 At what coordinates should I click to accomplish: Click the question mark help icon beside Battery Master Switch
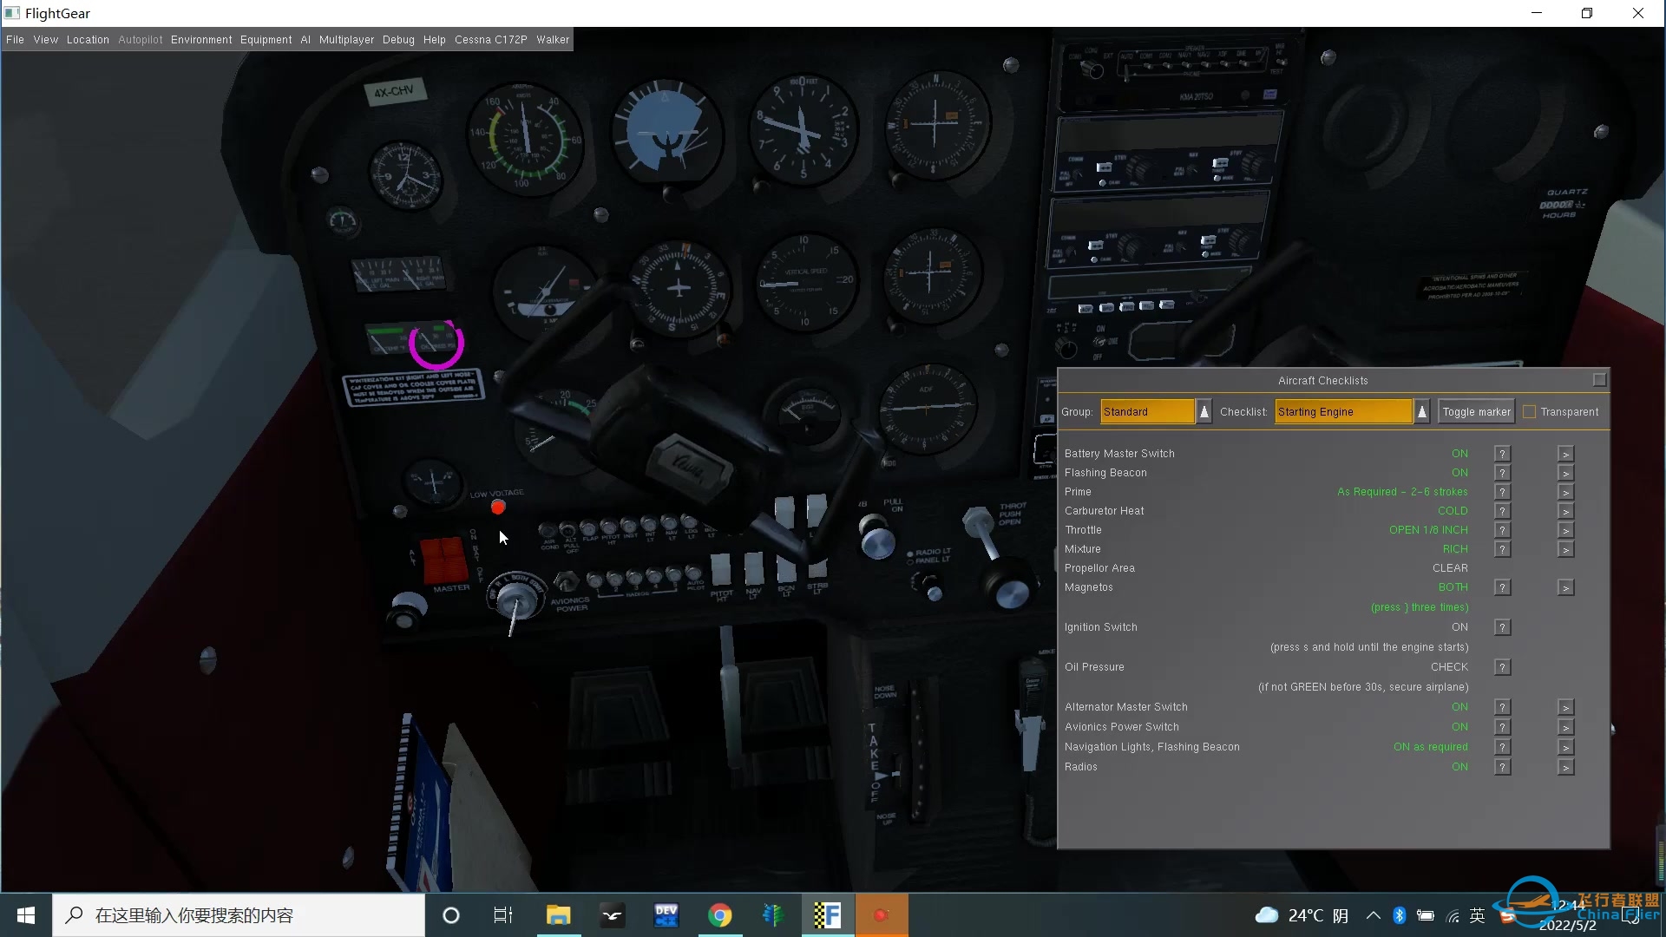[1503, 453]
